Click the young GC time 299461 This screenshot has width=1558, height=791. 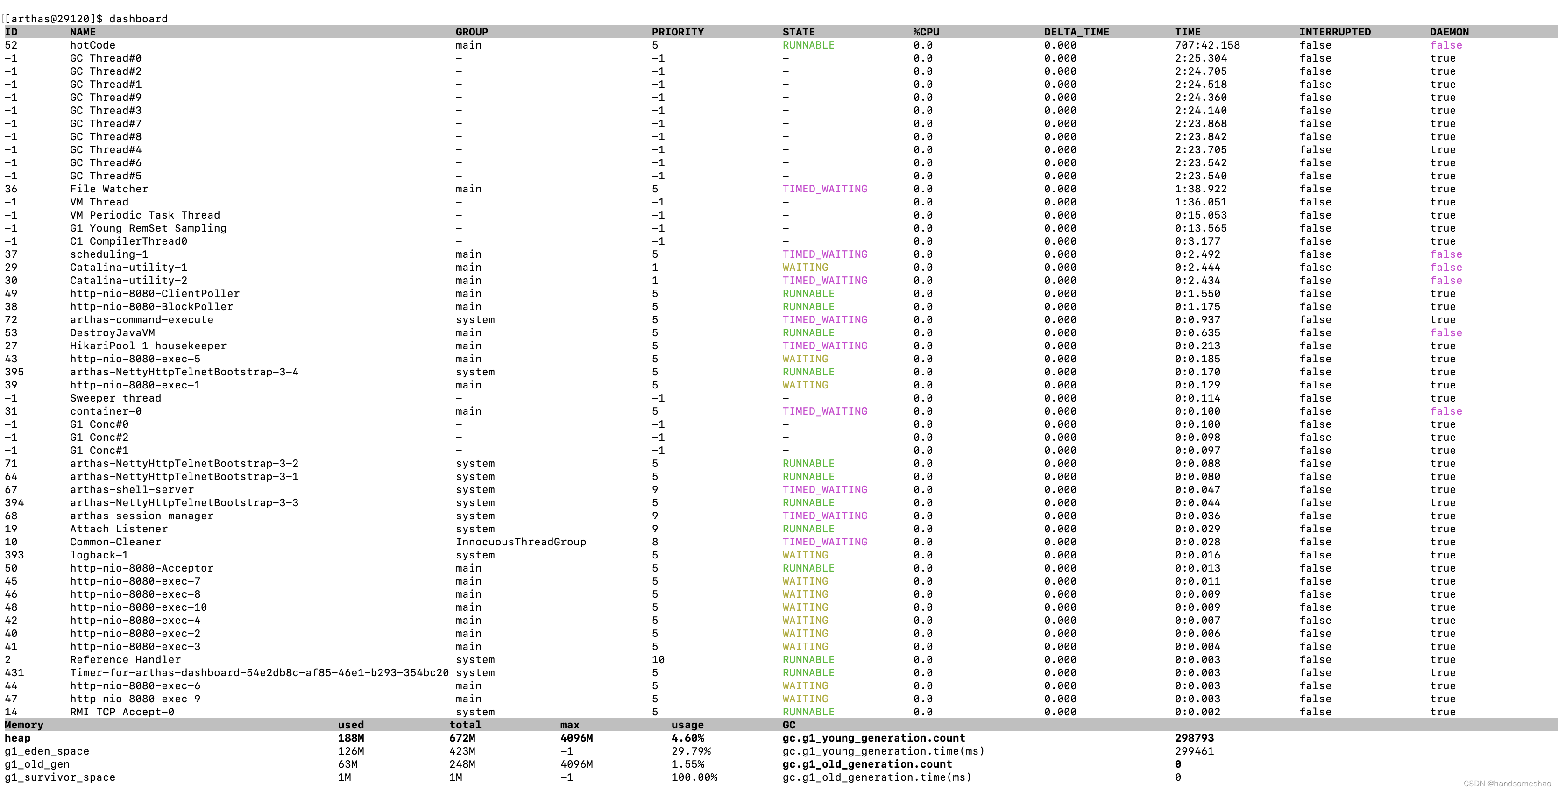pos(1194,751)
